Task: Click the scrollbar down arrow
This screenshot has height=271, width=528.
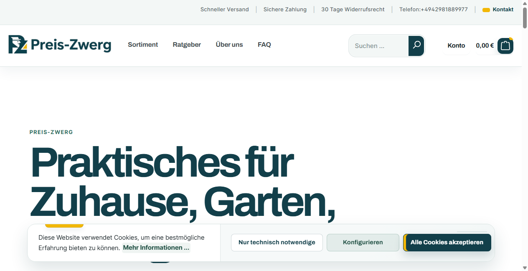Action: click(525, 267)
